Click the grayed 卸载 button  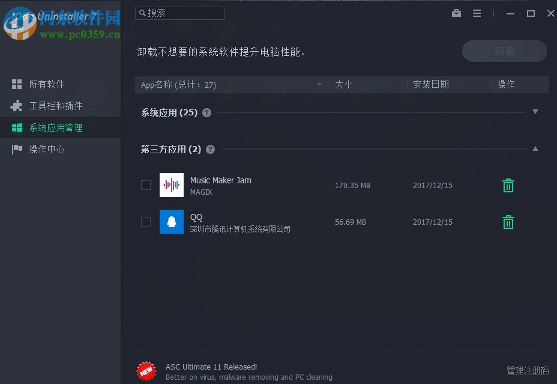(504, 51)
